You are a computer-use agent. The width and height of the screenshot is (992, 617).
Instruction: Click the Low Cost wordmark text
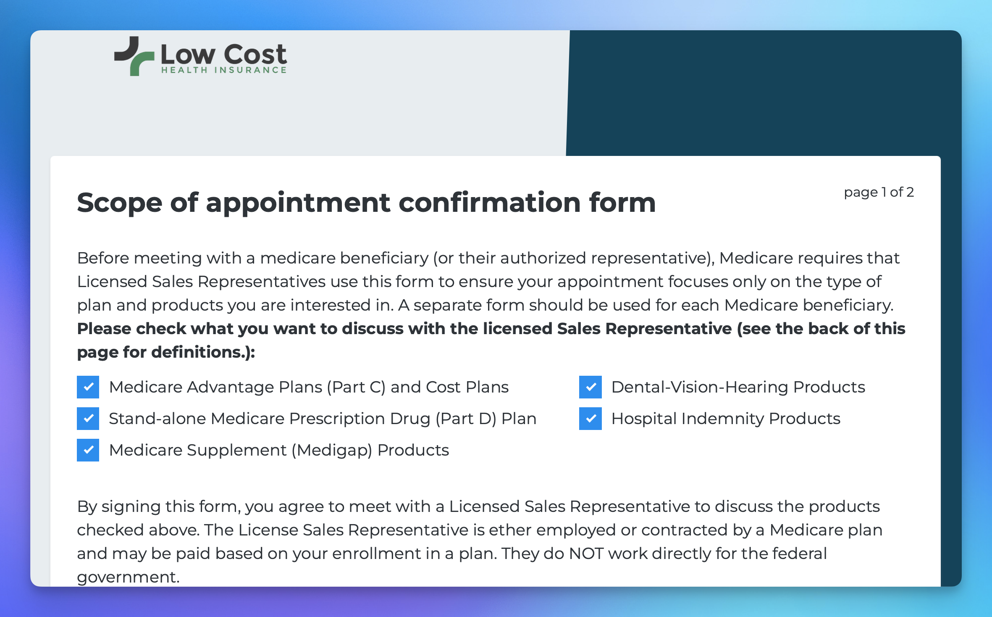click(223, 54)
